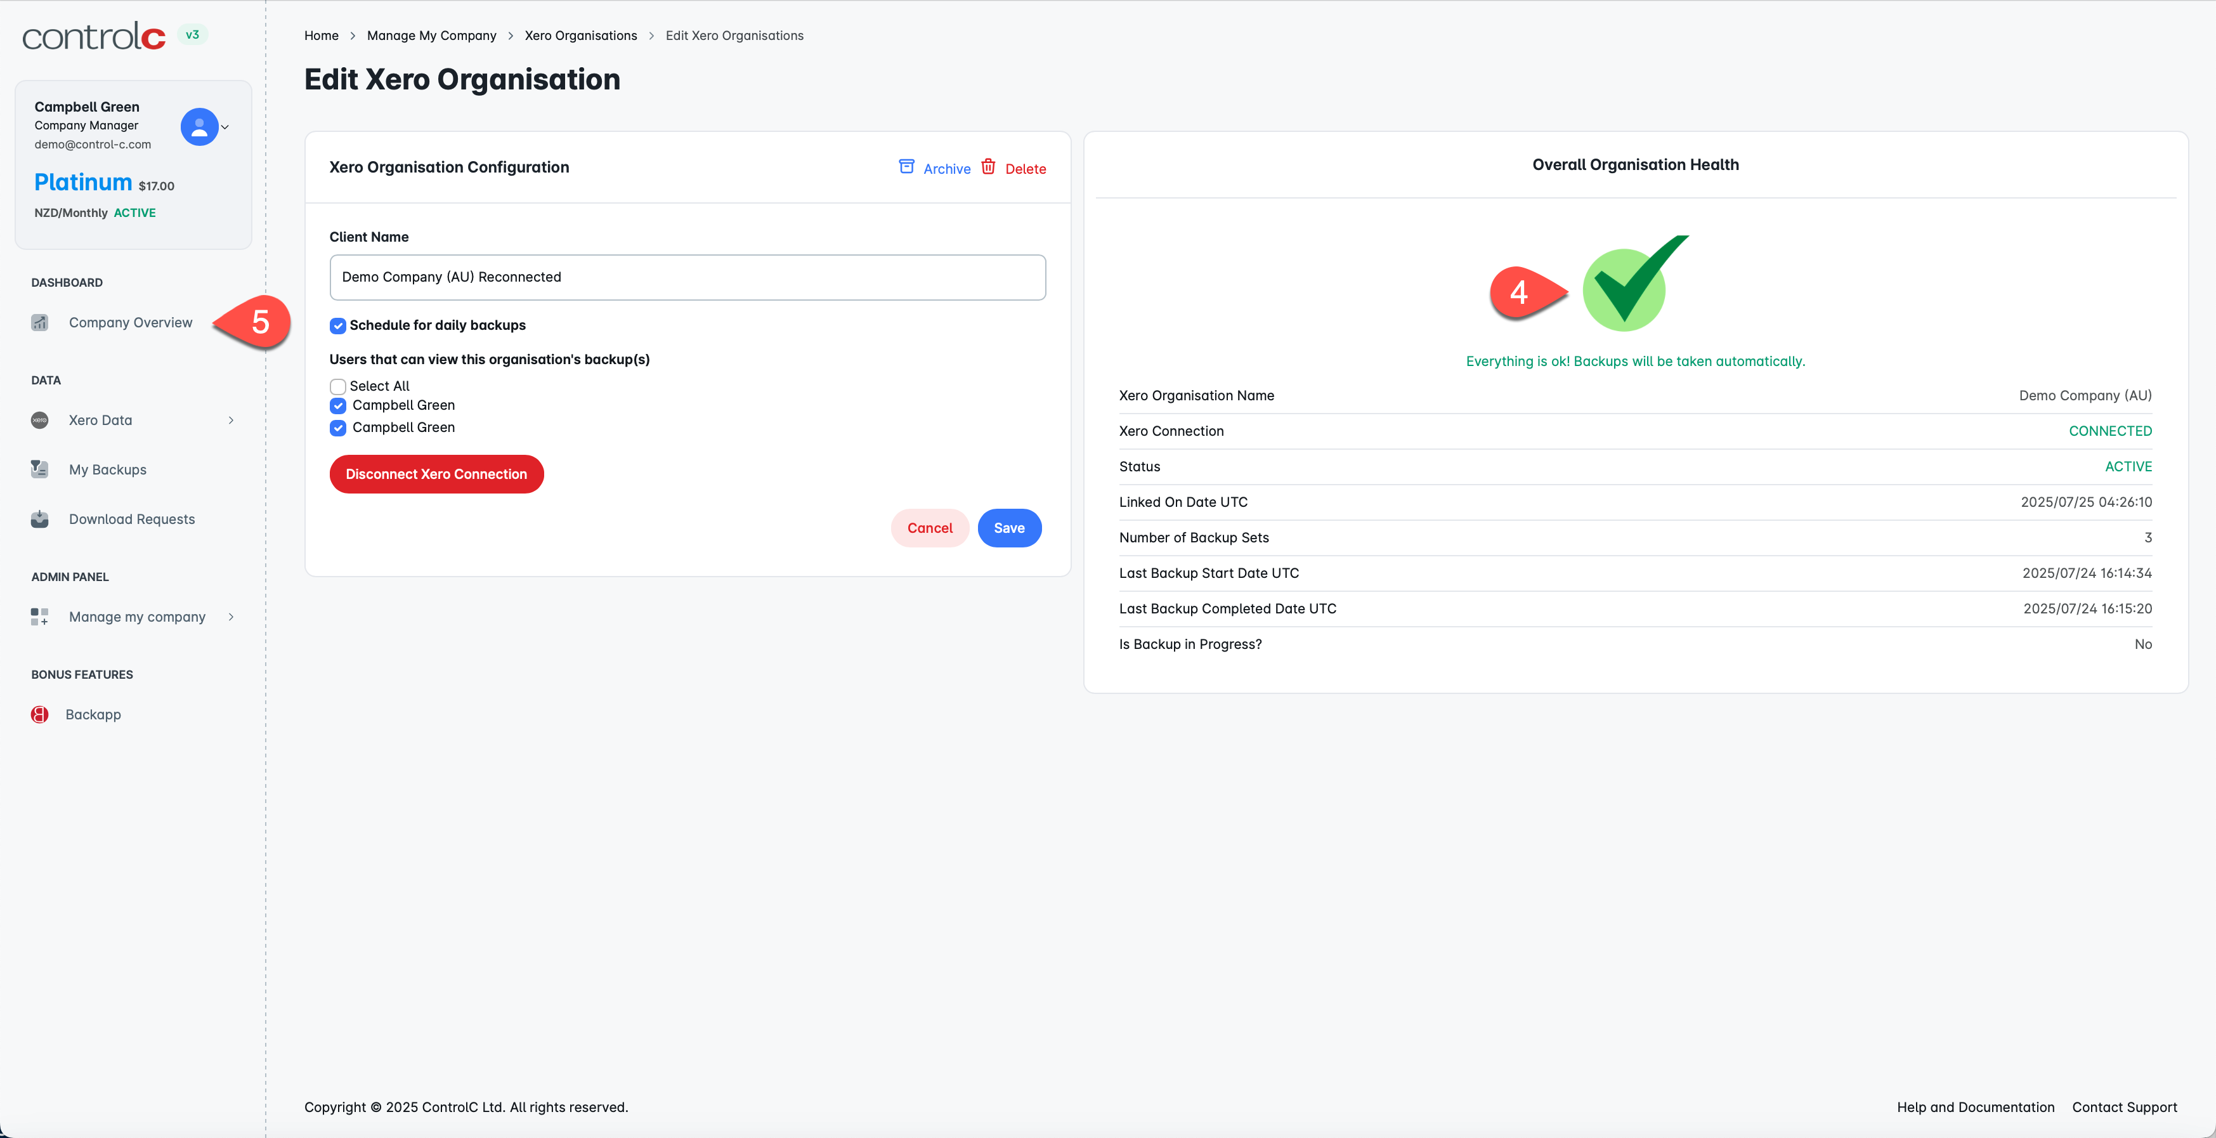Click the CONNECTED status value
2216x1138 pixels.
[2110, 431]
